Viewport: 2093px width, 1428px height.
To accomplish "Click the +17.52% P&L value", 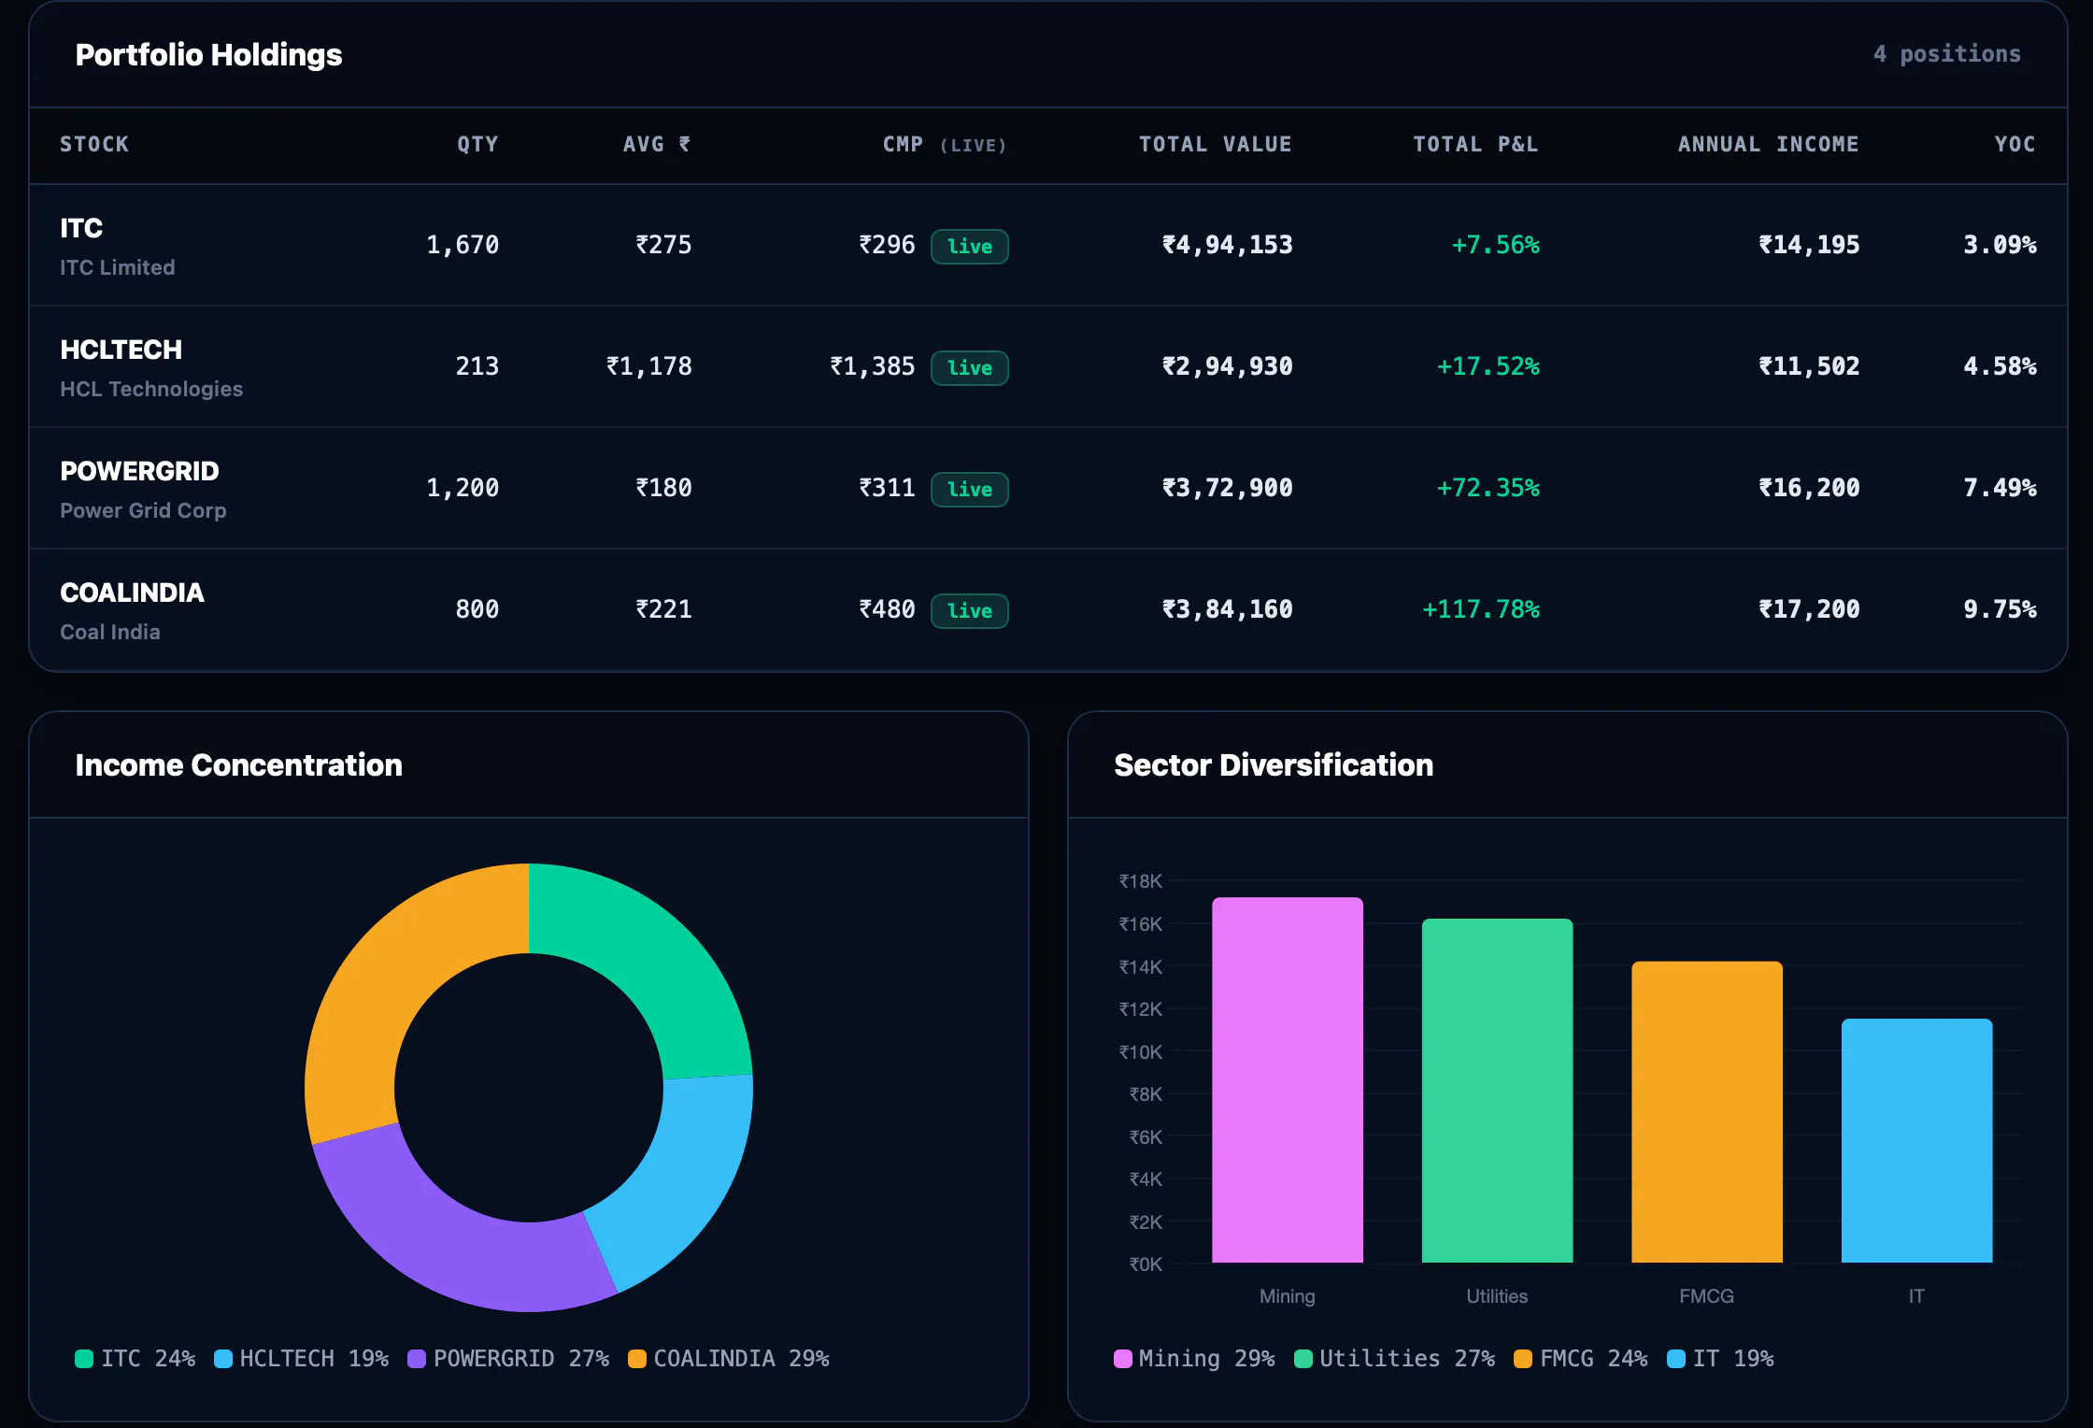I will [1488, 366].
